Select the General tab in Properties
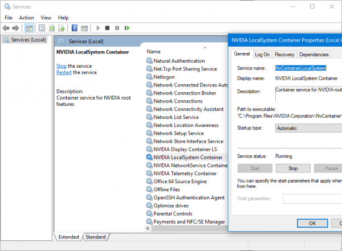 (242, 54)
